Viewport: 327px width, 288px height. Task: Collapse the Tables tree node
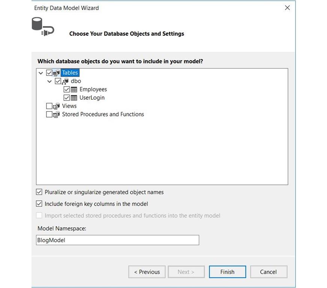tap(41, 72)
